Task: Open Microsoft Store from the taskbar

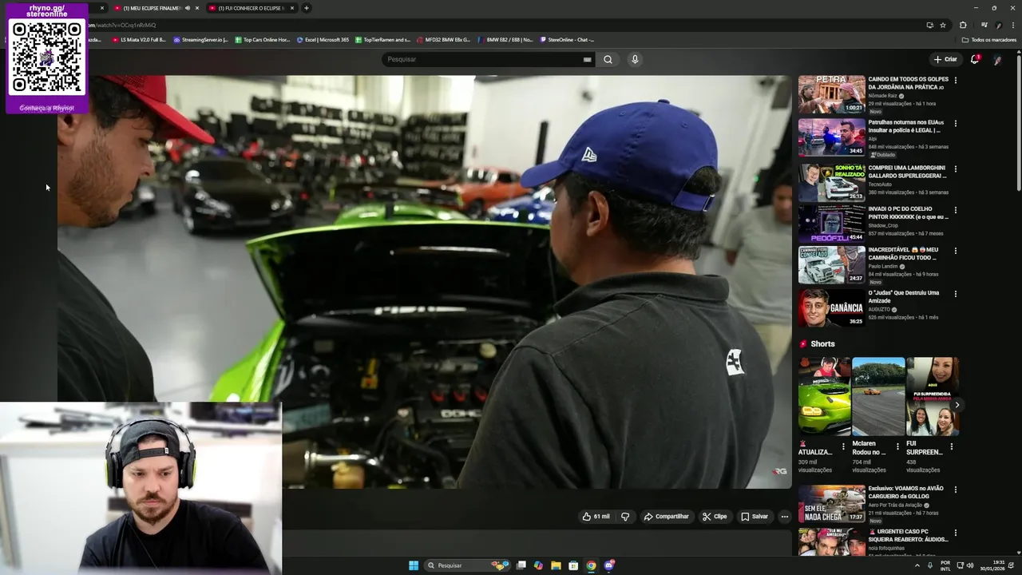Action: coord(573,565)
